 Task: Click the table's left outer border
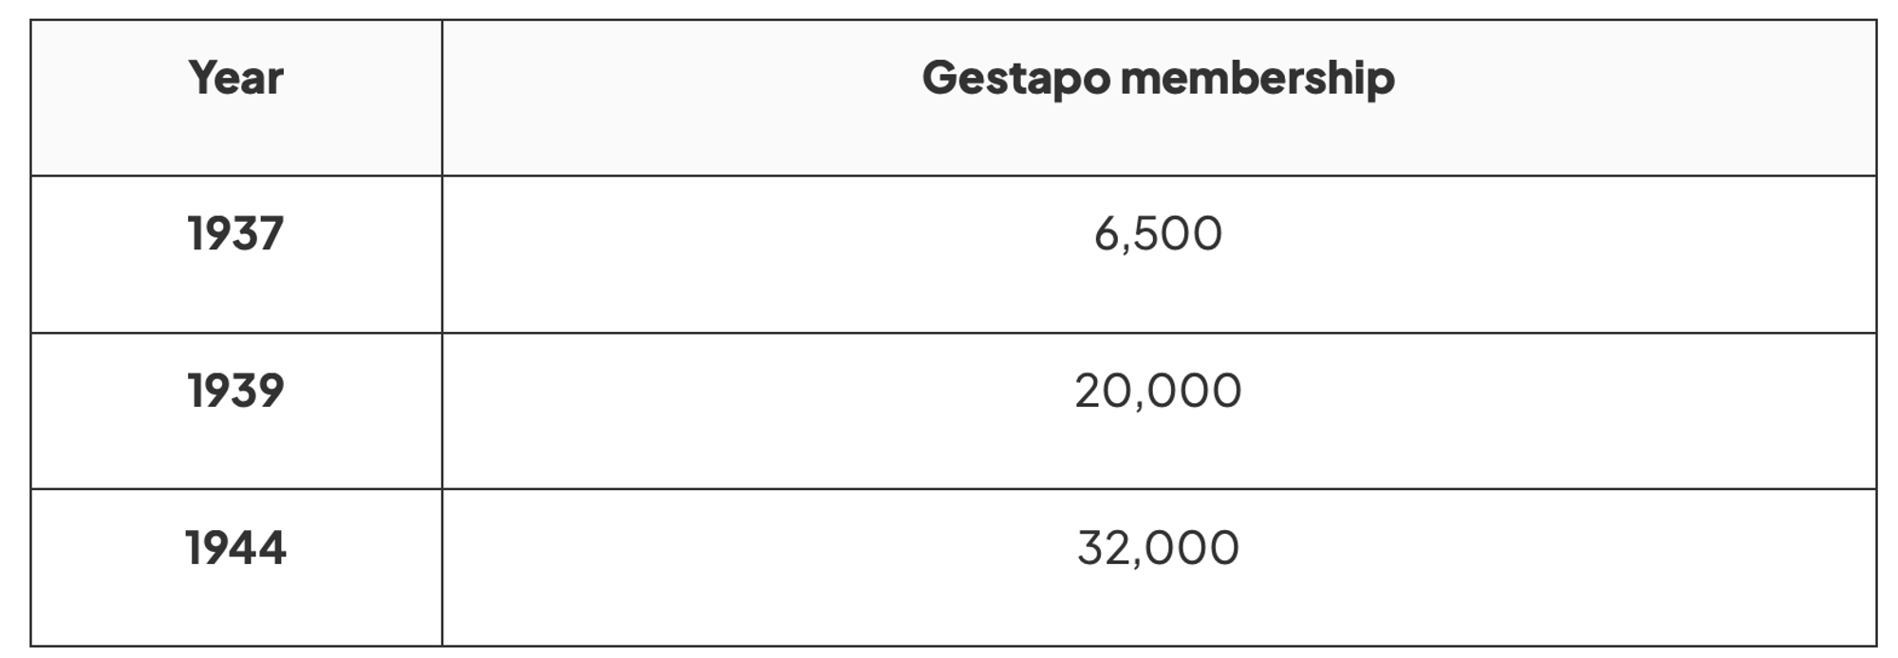coord(31,332)
